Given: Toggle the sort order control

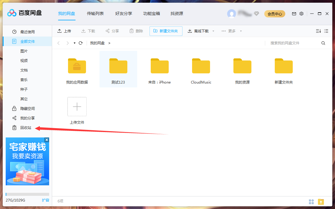Looking at the screenshot, I should 318,31.
